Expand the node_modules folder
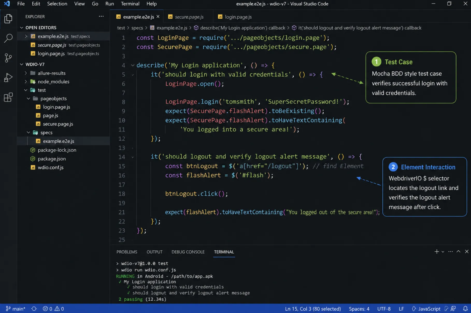 26,81
